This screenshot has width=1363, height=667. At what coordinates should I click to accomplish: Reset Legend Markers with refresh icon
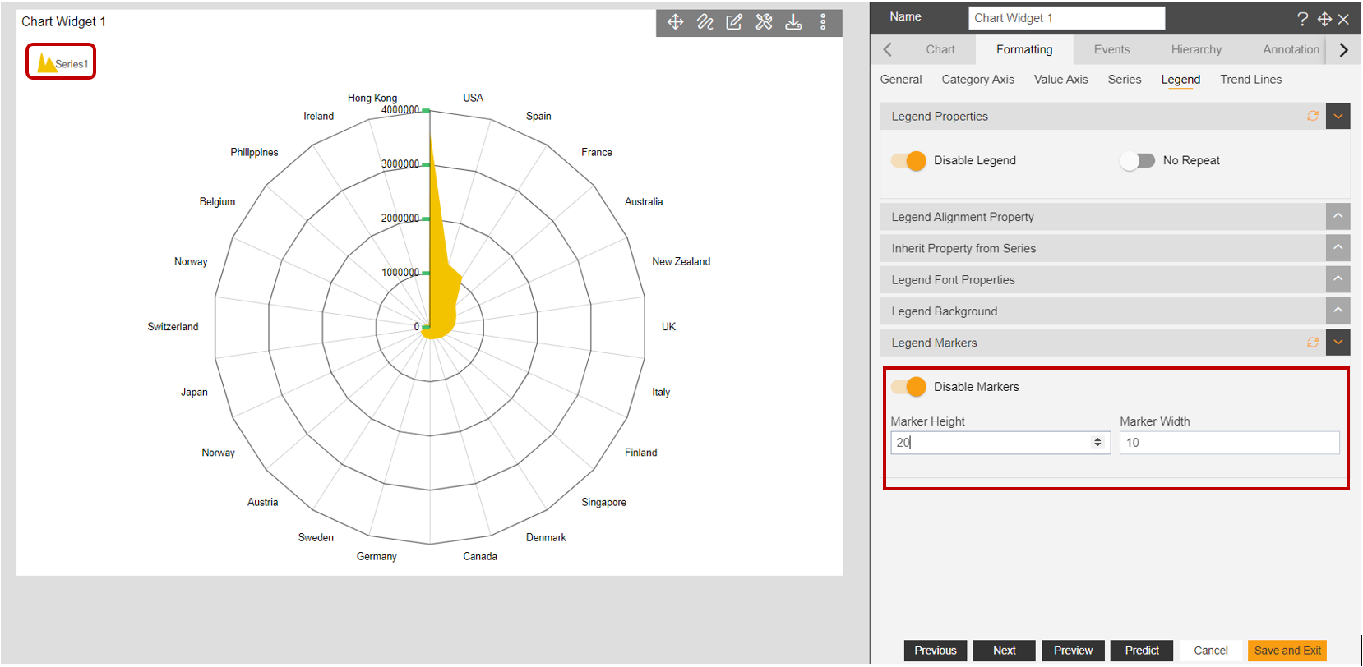[x=1313, y=343]
